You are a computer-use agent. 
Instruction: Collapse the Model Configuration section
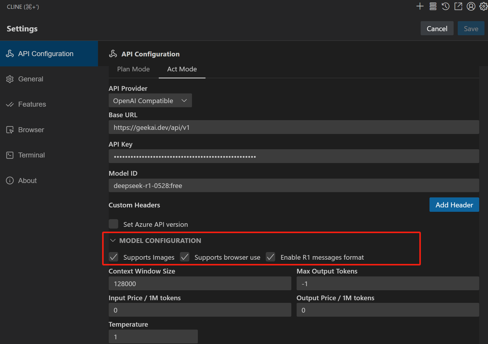pyautogui.click(x=155, y=241)
